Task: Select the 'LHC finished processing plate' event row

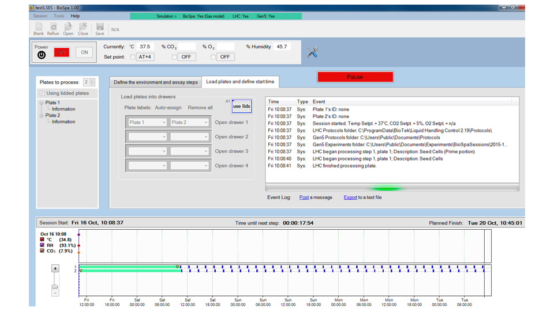Action: [344, 166]
